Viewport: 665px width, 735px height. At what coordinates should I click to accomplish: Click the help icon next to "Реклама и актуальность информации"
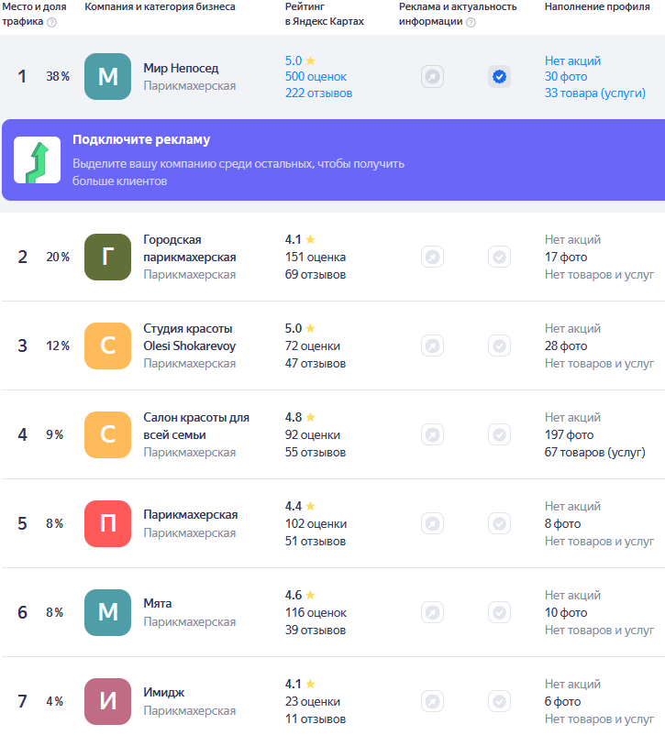click(471, 22)
